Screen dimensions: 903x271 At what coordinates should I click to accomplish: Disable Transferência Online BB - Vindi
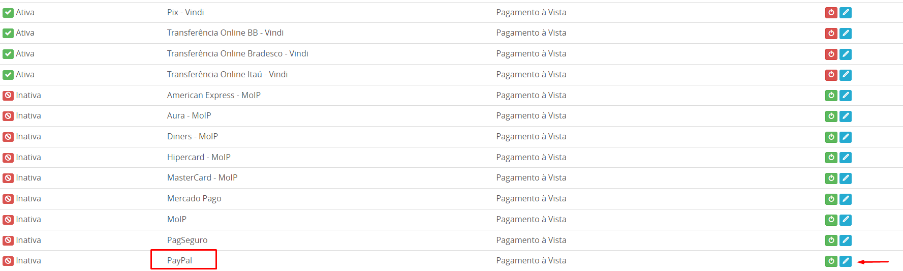(x=831, y=34)
